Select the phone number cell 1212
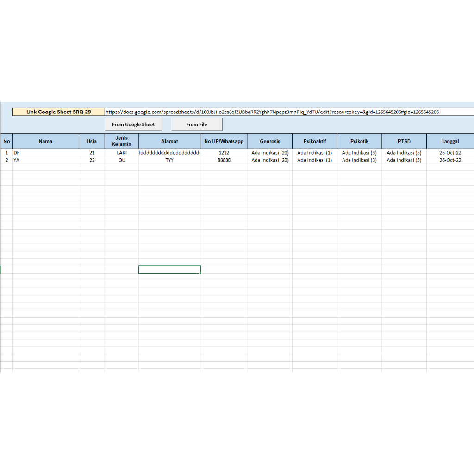 click(x=224, y=153)
